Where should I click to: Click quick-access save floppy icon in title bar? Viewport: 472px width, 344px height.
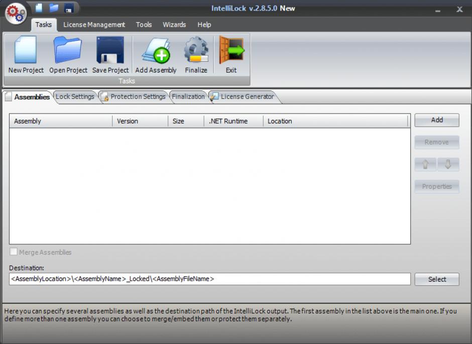pos(69,8)
